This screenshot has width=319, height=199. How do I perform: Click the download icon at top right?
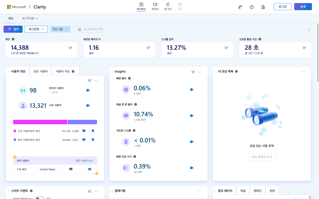coord(309,29)
